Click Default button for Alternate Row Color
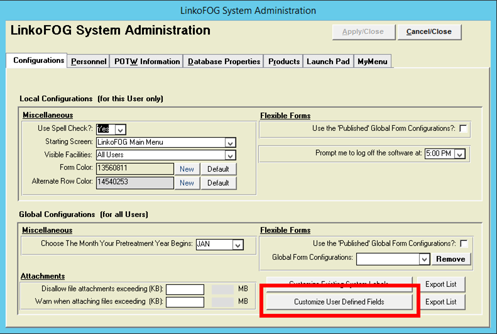This screenshot has height=334, width=497. [x=219, y=183]
